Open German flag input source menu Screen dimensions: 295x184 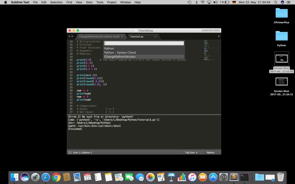(234, 2)
